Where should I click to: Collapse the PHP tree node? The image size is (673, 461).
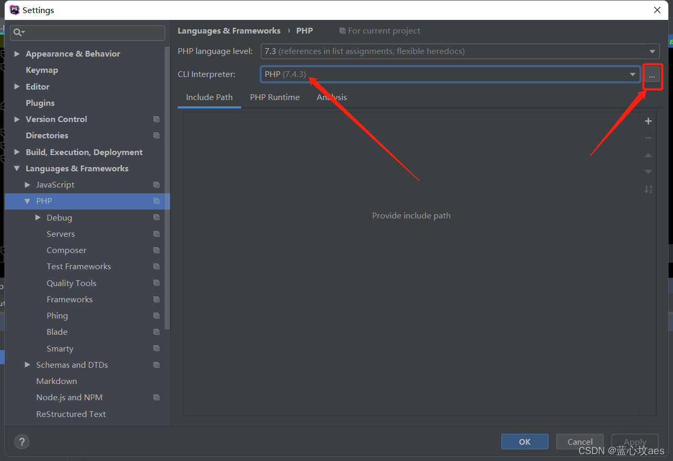click(x=28, y=201)
